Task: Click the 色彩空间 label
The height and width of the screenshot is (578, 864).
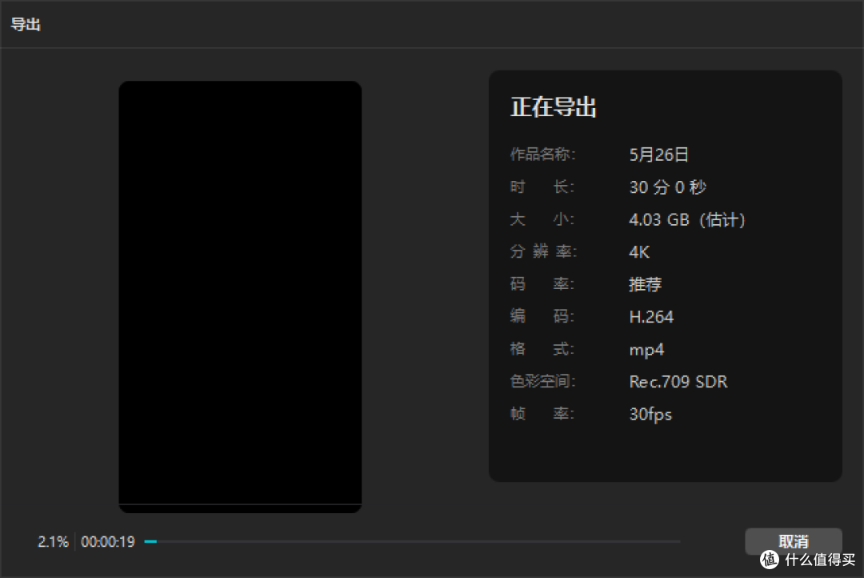Action: [542, 381]
